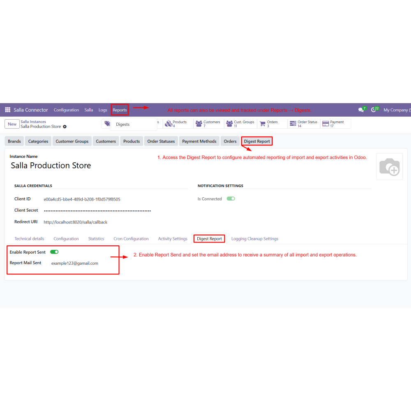Open the Logs menu
This screenshot has height=411, width=411.
(x=103, y=110)
